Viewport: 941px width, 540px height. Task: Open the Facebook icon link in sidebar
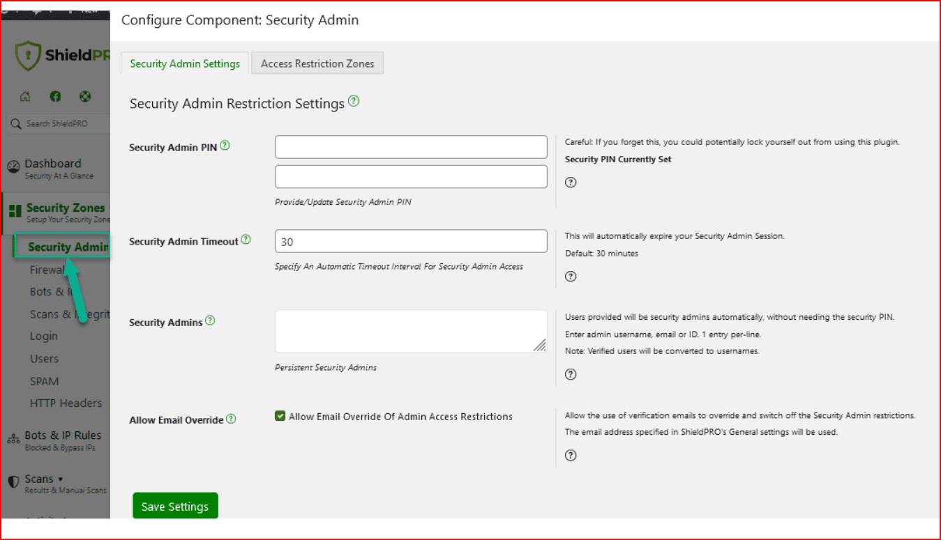point(55,97)
